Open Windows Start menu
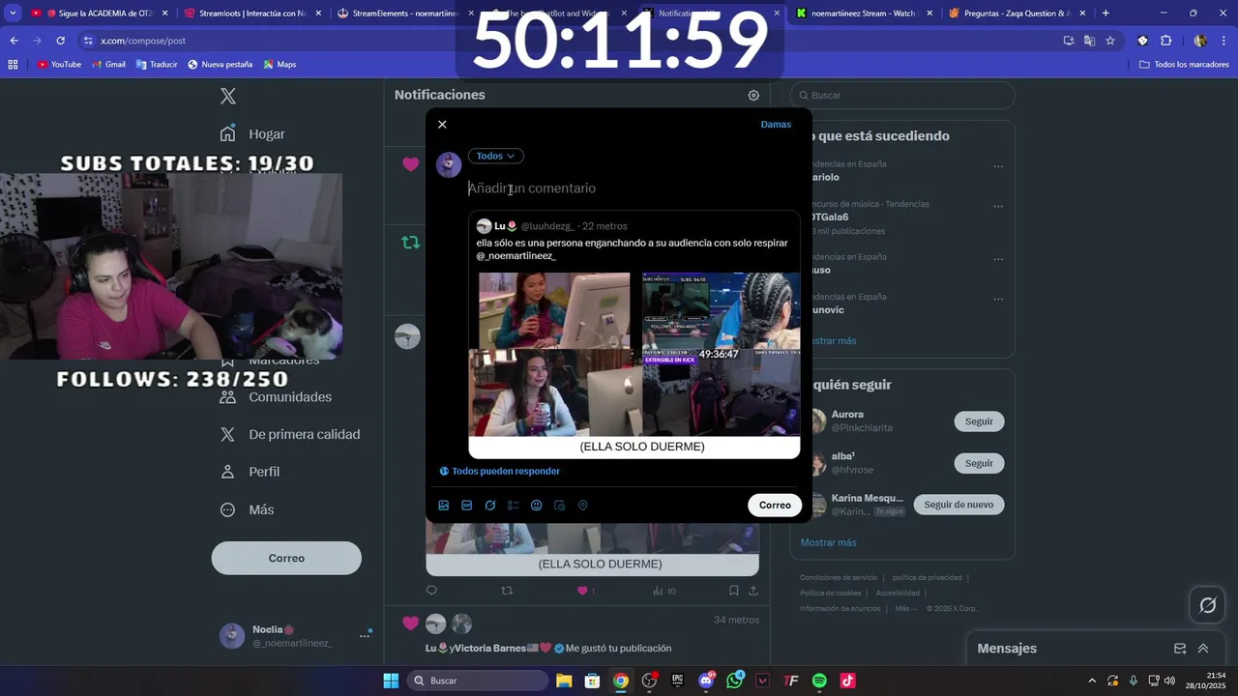Image resolution: width=1238 pixels, height=696 pixels. pos(391,681)
